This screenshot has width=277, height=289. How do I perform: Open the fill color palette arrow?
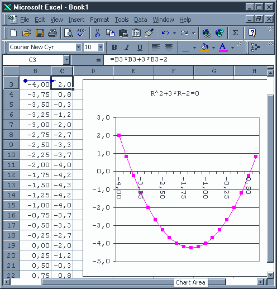213,48
